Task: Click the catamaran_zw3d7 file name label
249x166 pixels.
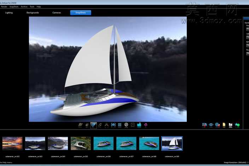Action: [x=126, y=156]
